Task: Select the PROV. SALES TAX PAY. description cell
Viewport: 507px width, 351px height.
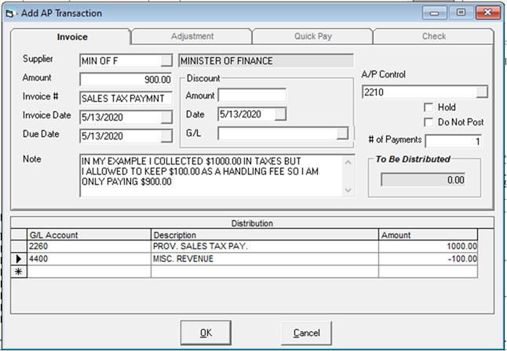Action: click(264, 247)
